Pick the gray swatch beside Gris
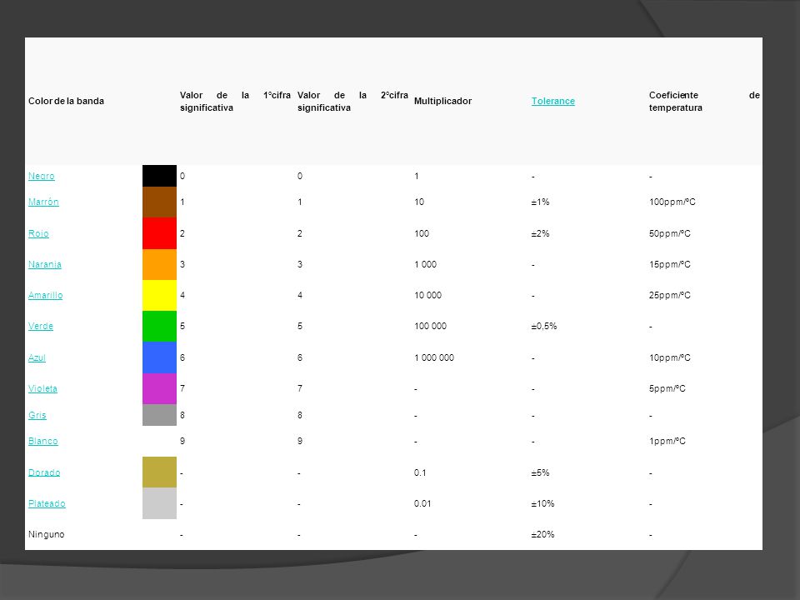The image size is (800, 600). pyautogui.click(x=160, y=415)
